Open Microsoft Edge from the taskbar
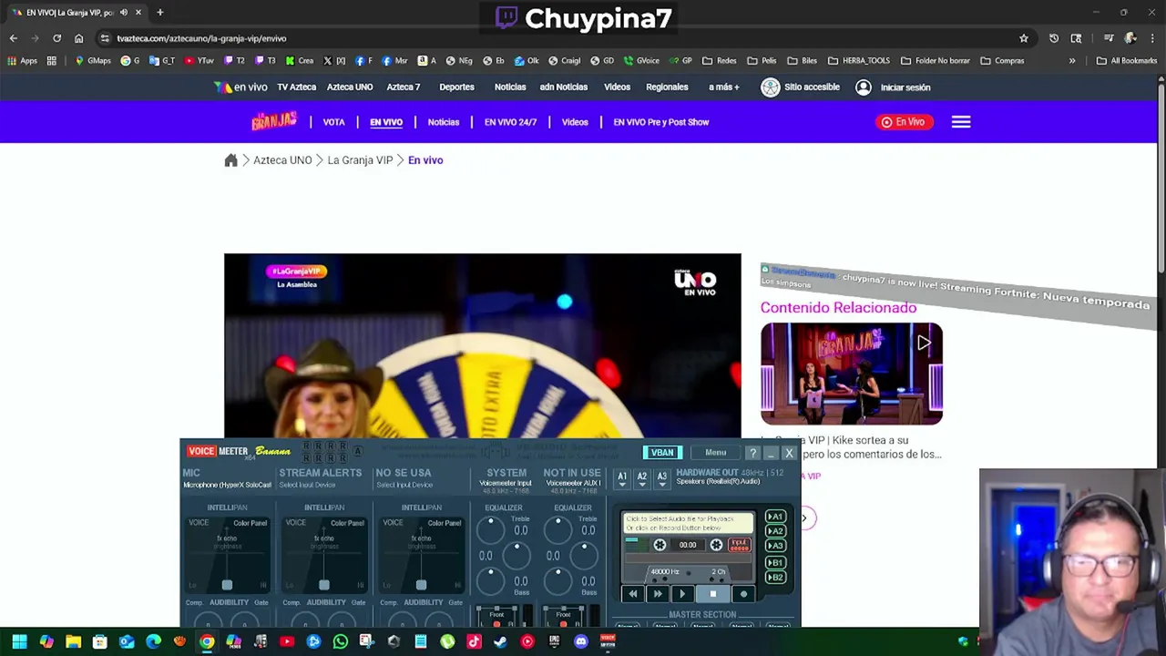Viewport: 1166px width, 656px height. click(x=153, y=641)
